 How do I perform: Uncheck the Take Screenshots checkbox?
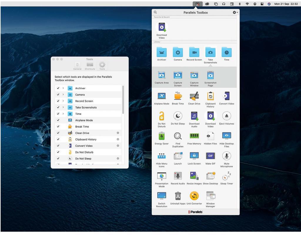[x=58, y=107]
